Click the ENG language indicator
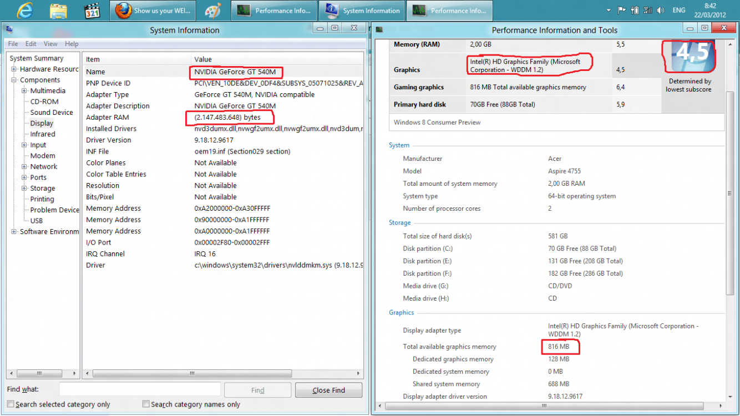 pos(678,11)
